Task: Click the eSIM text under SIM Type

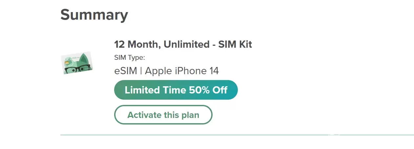Action: click(125, 71)
